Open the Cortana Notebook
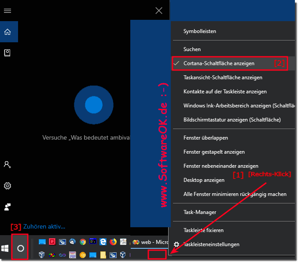298x262 pixels. 7,53
